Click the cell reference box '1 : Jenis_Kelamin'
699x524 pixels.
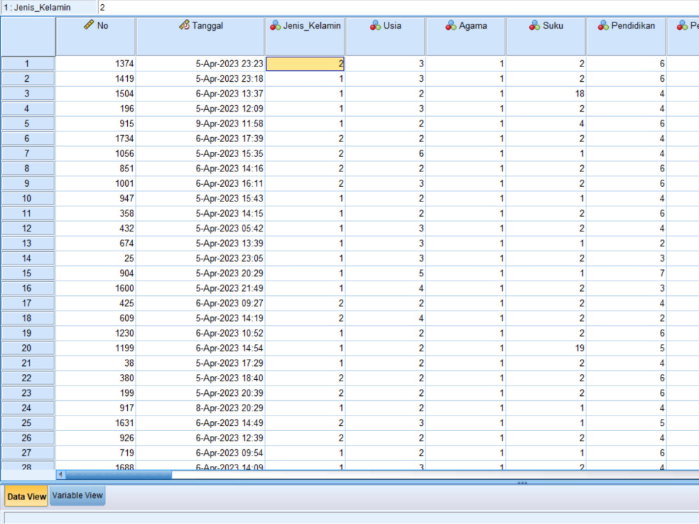pyautogui.click(x=49, y=7)
